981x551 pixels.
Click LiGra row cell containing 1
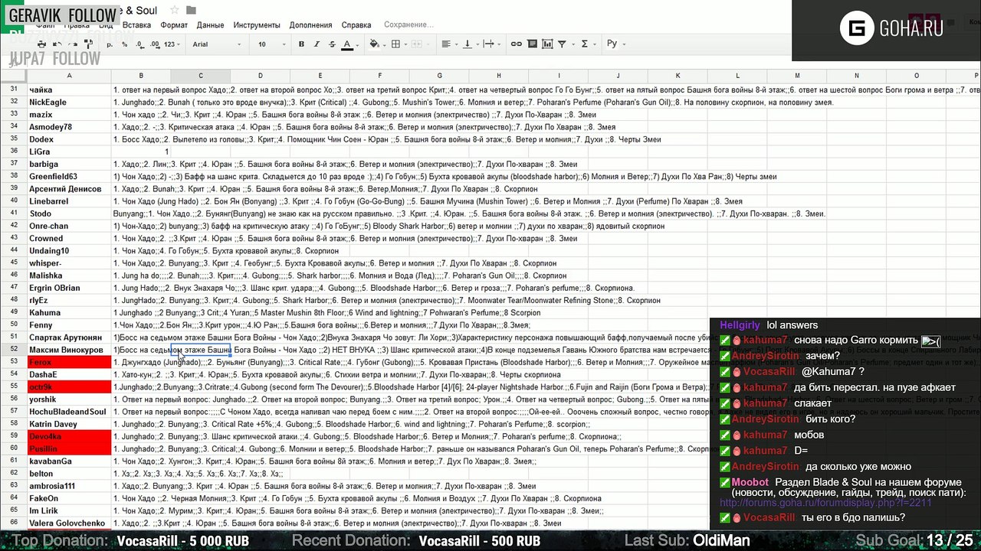[x=141, y=152]
